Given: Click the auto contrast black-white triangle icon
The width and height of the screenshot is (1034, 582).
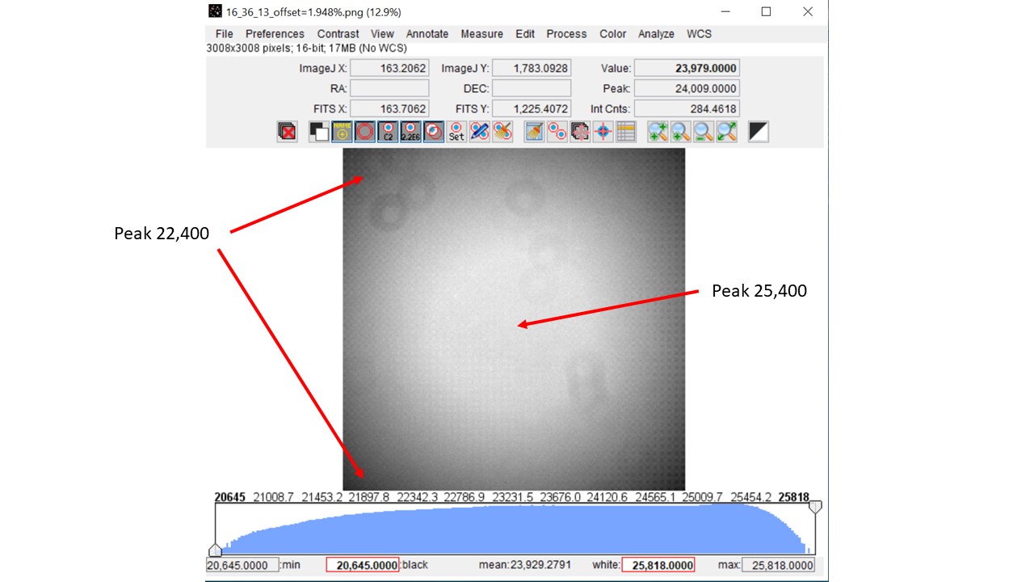Looking at the screenshot, I should pyautogui.click(x=759, y=132).
